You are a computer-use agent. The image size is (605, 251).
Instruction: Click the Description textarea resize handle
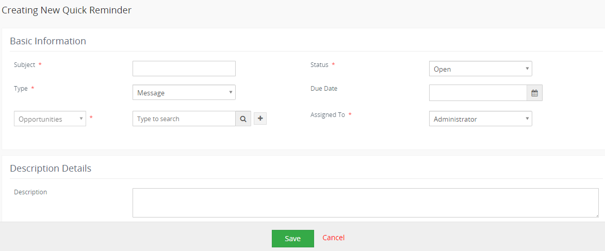[x=596, y=215]
